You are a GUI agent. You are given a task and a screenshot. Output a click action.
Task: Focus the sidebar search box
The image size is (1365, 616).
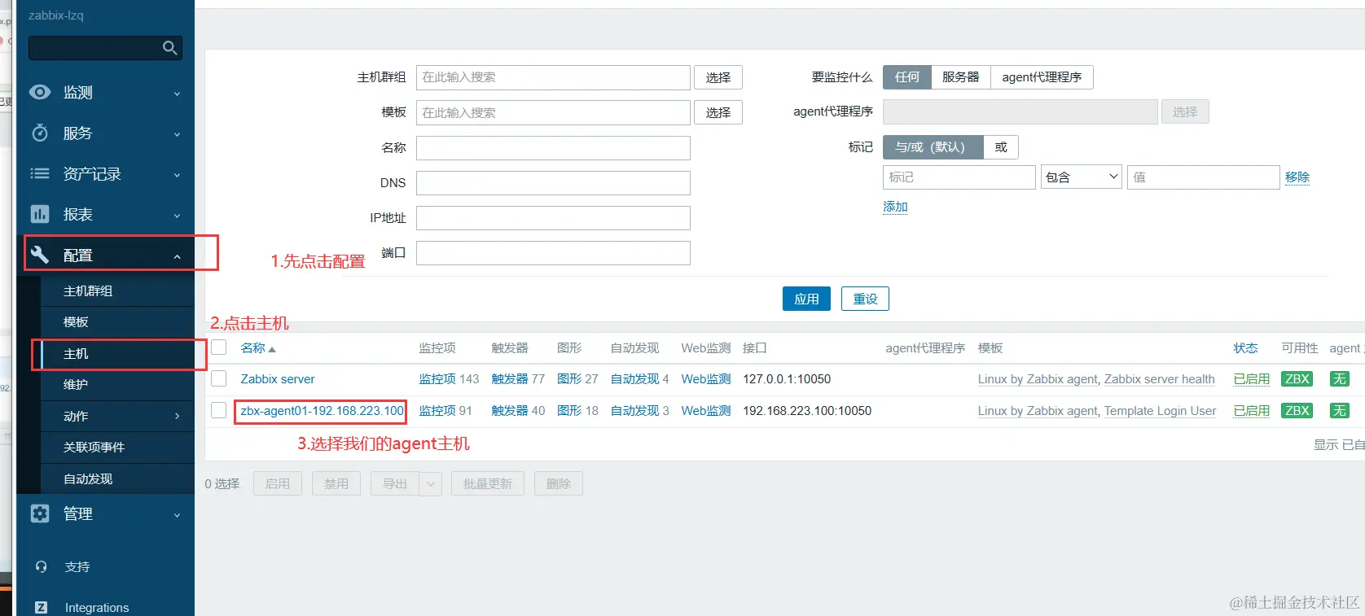point(105,48)
